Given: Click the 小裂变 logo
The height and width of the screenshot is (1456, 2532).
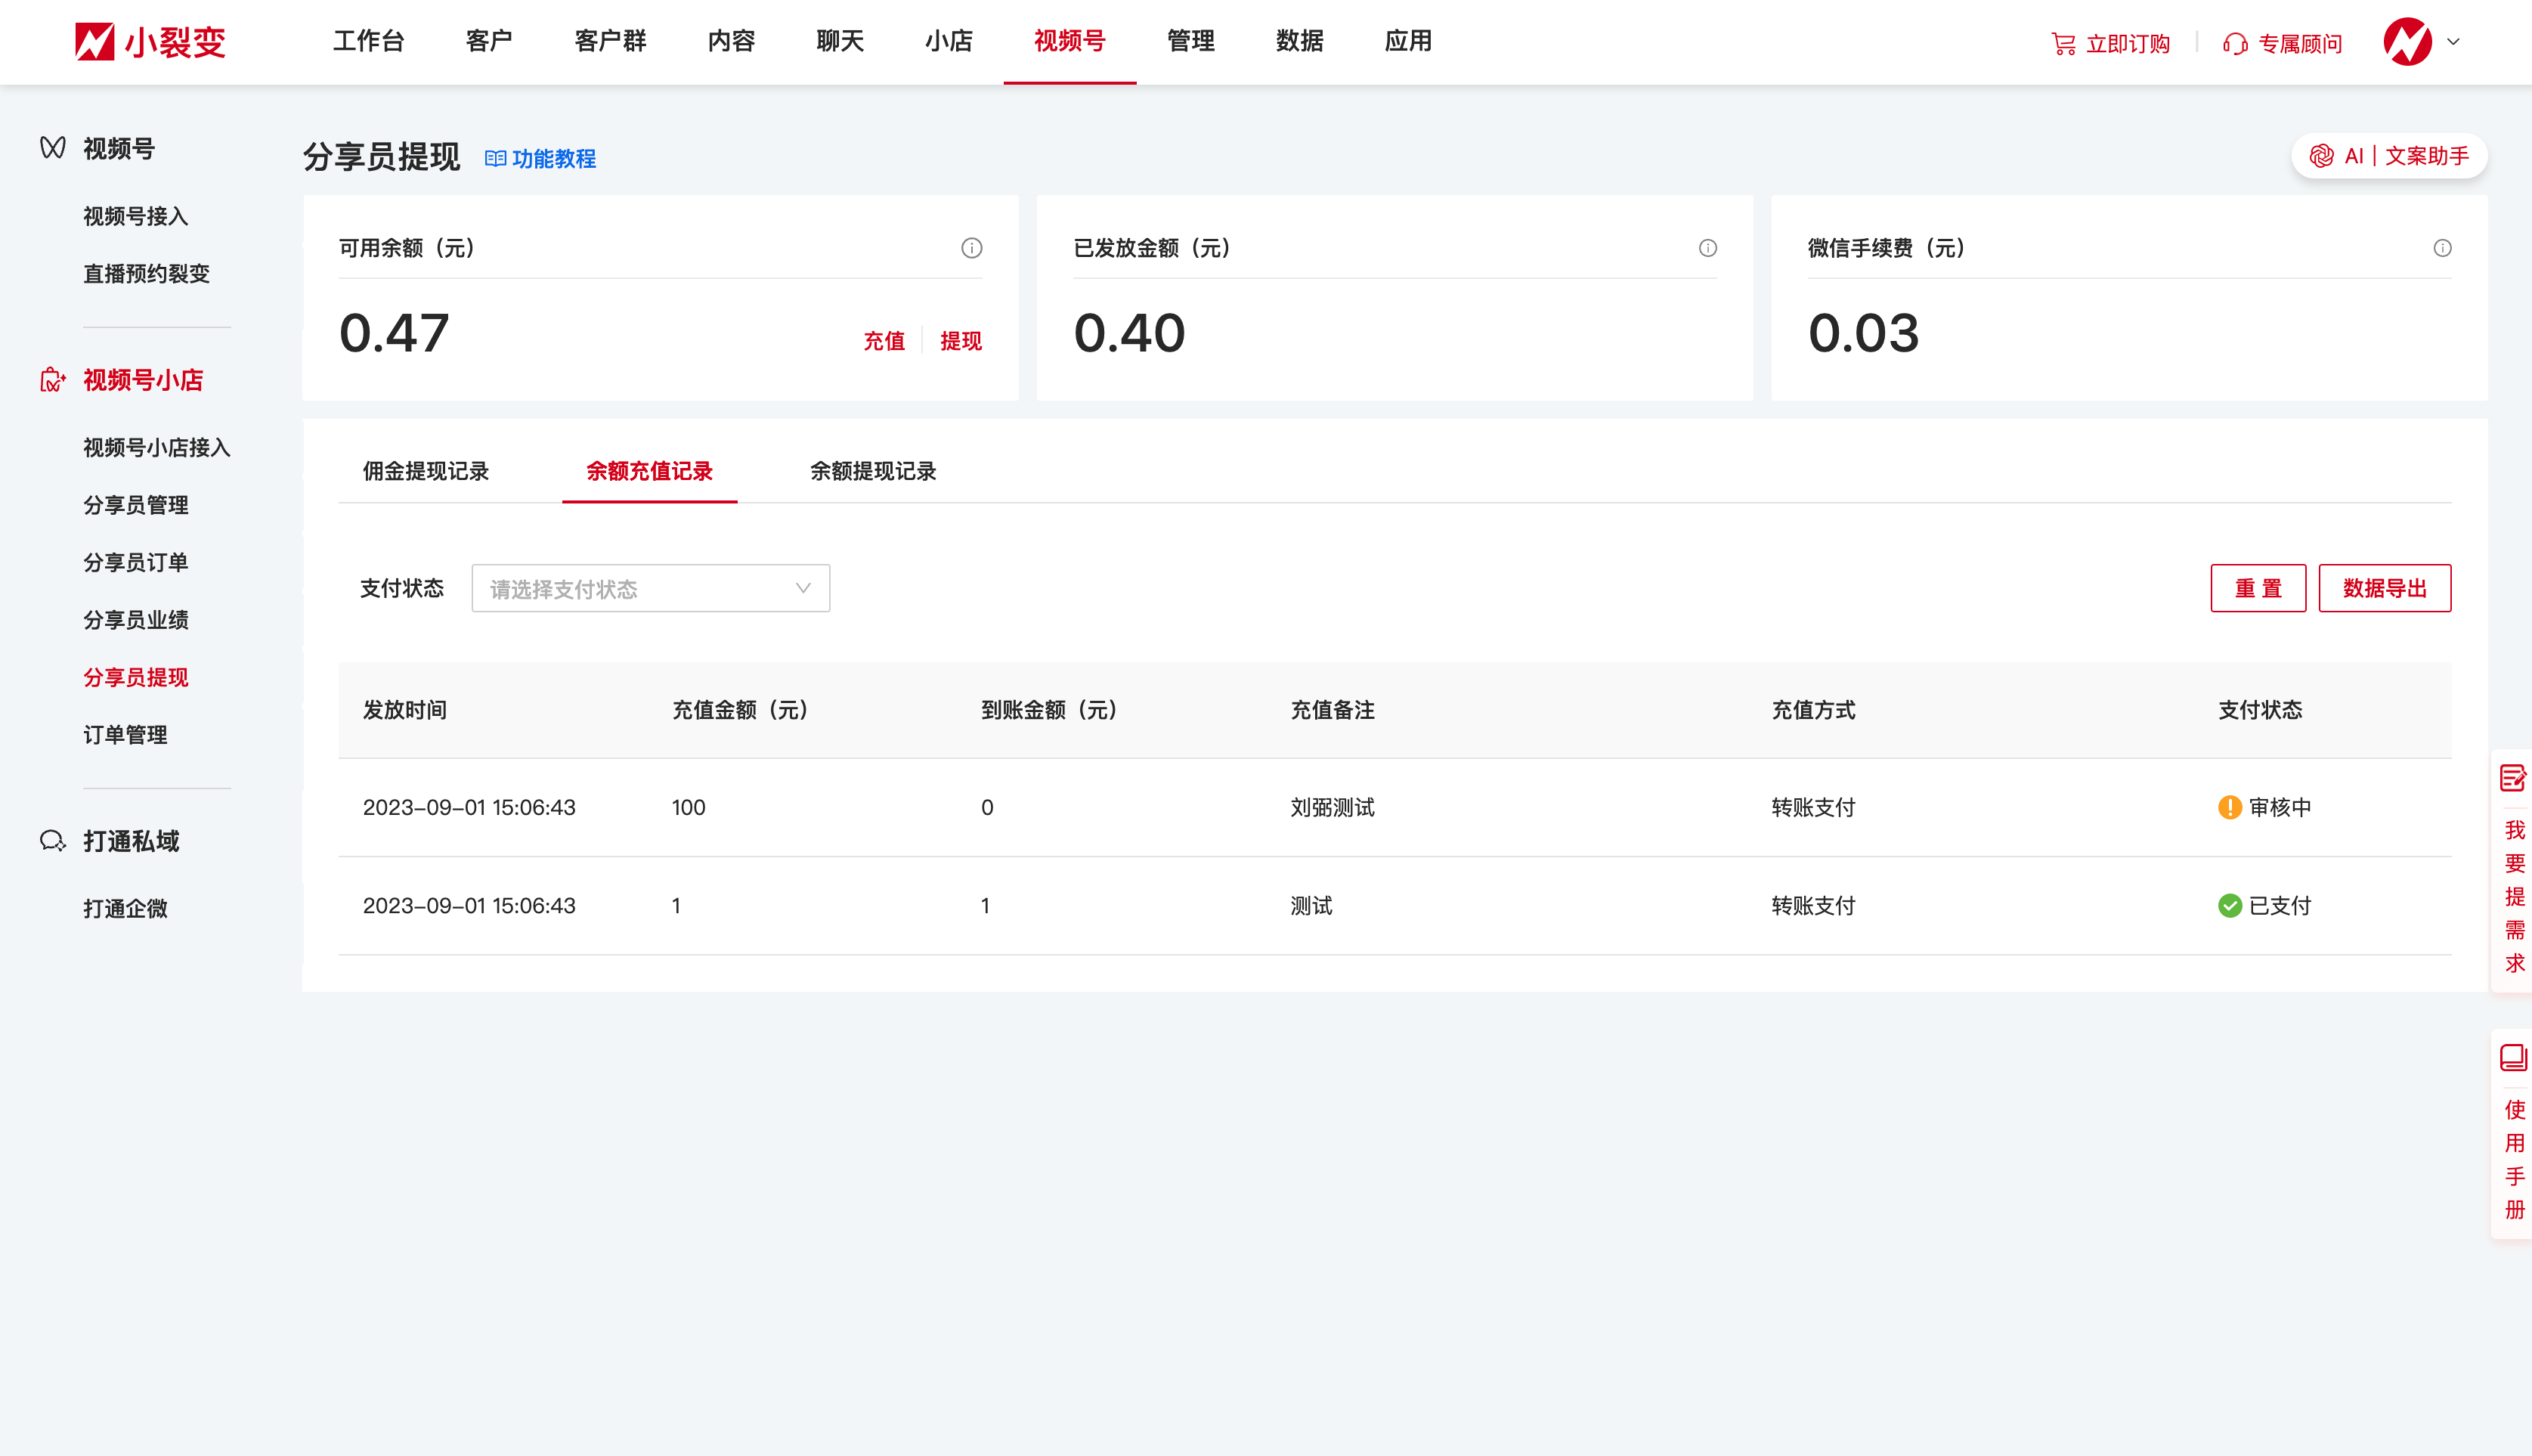Looking at the screenshot, I should [x=151, y=42].
